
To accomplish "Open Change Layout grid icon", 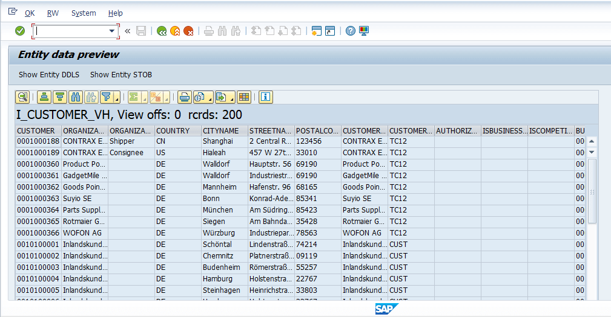I will 244,97.
